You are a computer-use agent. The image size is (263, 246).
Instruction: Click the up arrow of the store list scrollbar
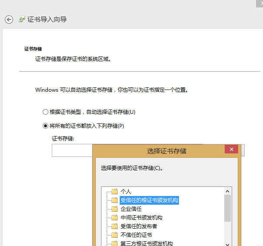tap(227, 191)
